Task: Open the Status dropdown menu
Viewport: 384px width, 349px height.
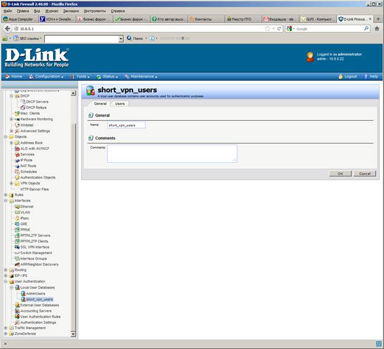Action: tap(107, 76)
